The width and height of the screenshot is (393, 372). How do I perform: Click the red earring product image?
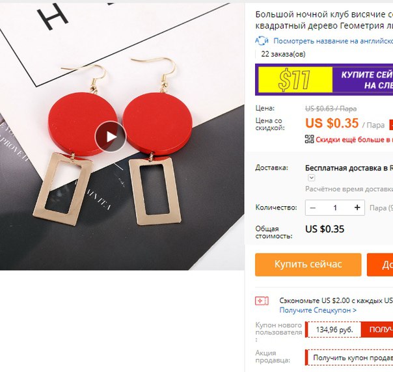(x=122, y=137)
